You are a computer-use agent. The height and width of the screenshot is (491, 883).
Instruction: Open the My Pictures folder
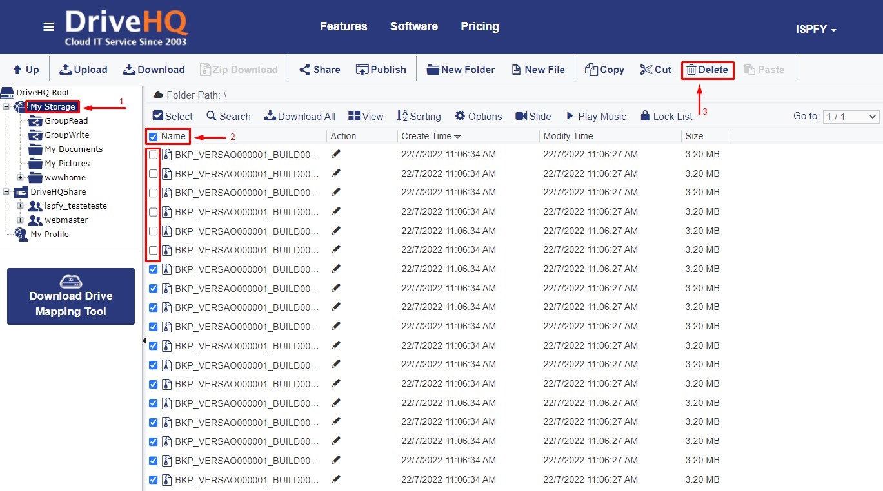click(67, 164)
